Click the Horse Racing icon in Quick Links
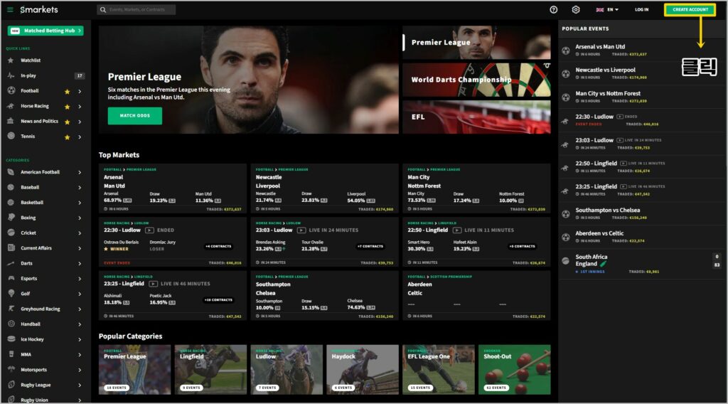The height and width of the screenshot is (404, 728). coord(11,106)
